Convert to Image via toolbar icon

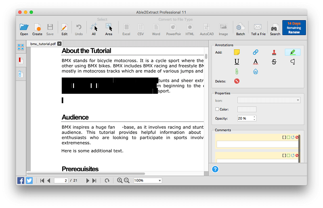click(223, 29)
